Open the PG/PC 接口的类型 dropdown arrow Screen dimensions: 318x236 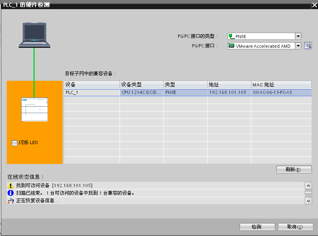[x=298, y=36]
